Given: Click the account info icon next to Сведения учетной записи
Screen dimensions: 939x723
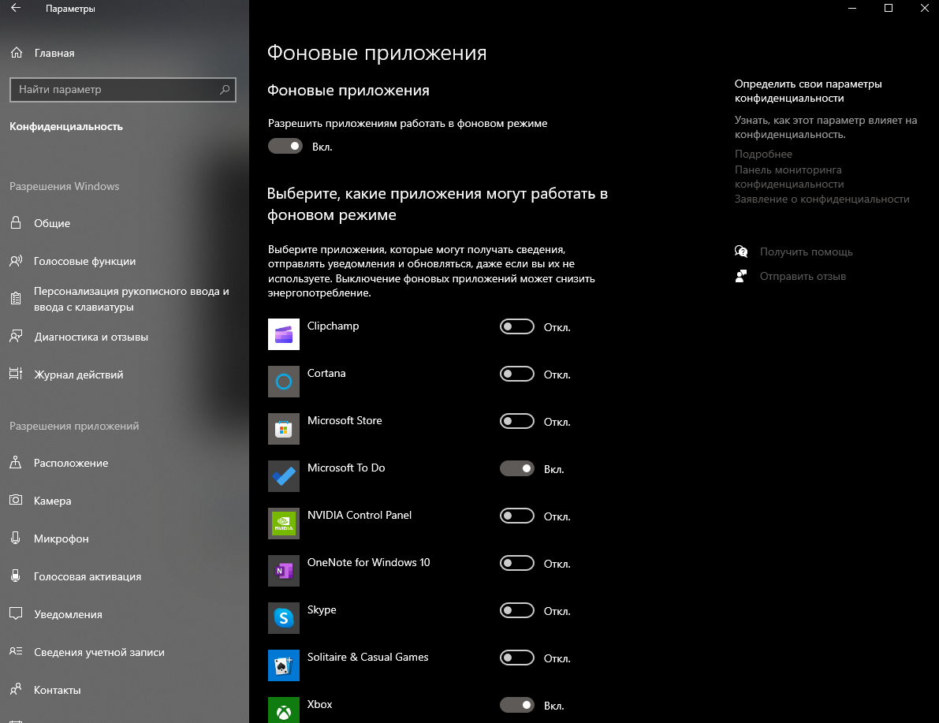Looking at the screenshot, I should coord(17,651).
